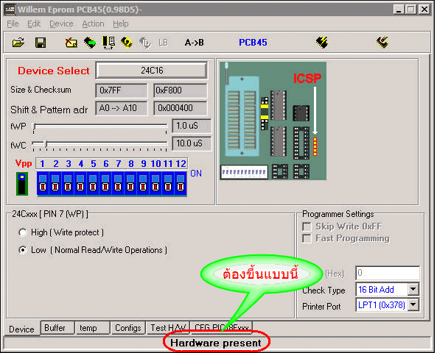Viewport: 437px width, 353px height.
Task: Click the A0 --> A10 shift field
Action: click(122, 108)
